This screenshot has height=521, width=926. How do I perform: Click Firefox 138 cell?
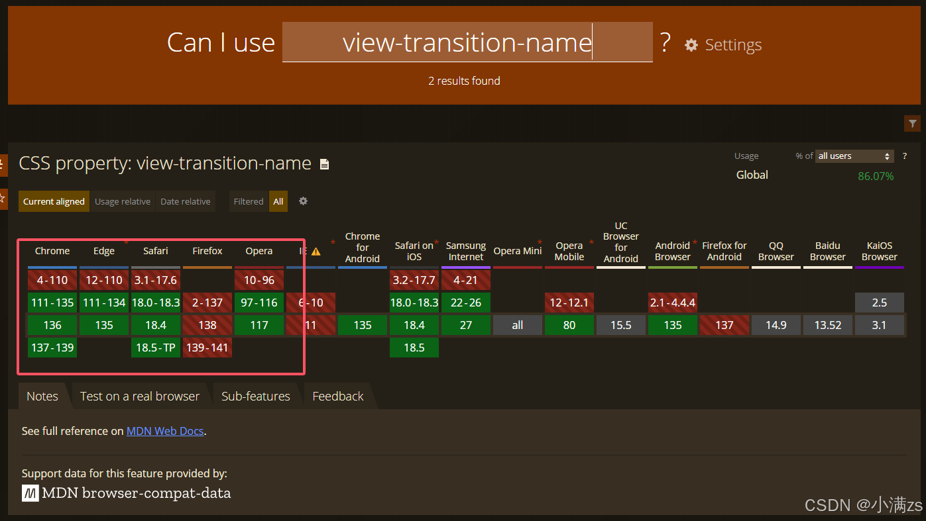coord(207,325)
